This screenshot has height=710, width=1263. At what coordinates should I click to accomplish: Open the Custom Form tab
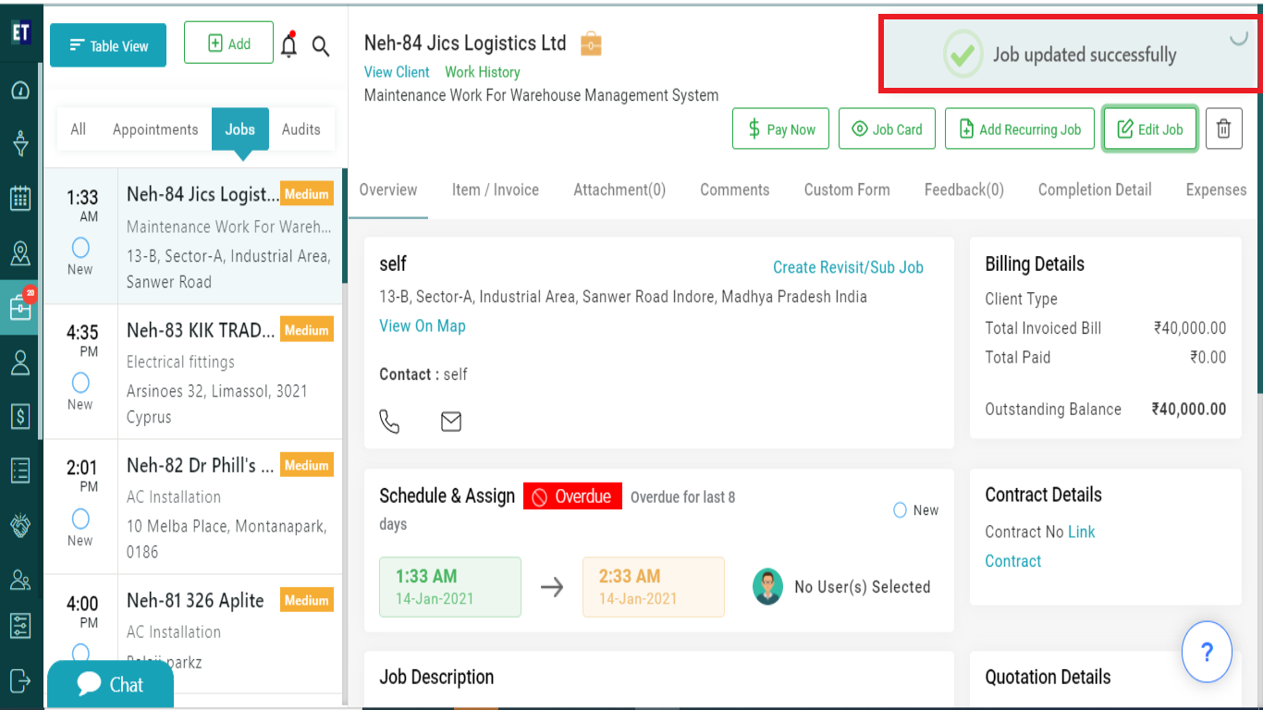tap(847, 190)
